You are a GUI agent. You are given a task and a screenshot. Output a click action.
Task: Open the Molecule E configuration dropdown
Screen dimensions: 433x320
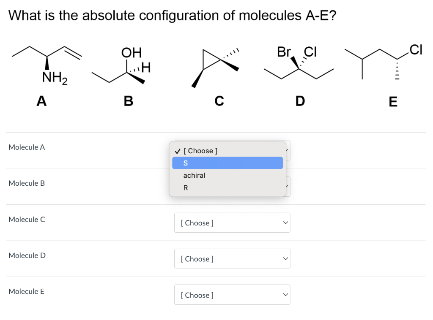tap(232, 295)
